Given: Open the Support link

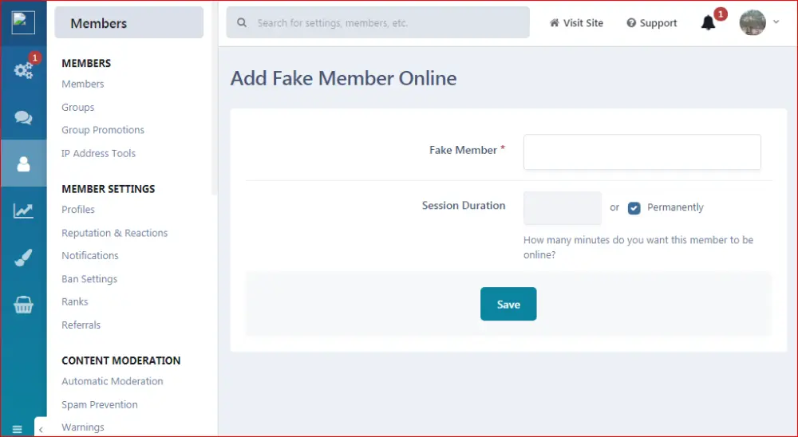Looking at the screenshot, I should pos(651,23).
